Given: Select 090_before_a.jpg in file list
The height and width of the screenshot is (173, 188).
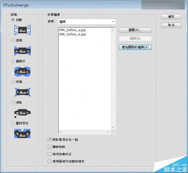Looking at the screenshot, I should click(72, 30).
